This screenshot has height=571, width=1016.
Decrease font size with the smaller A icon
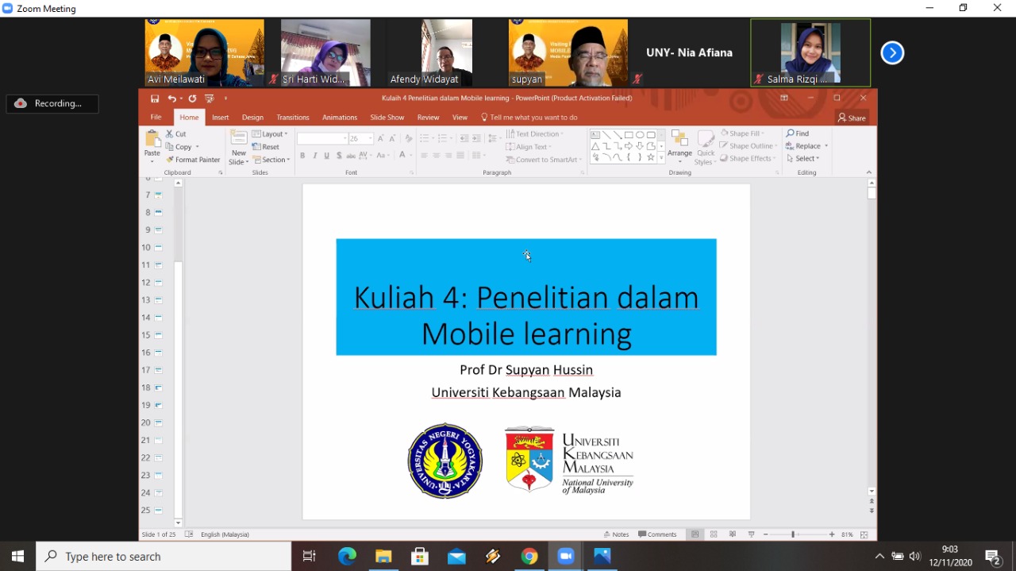point(392,138)
